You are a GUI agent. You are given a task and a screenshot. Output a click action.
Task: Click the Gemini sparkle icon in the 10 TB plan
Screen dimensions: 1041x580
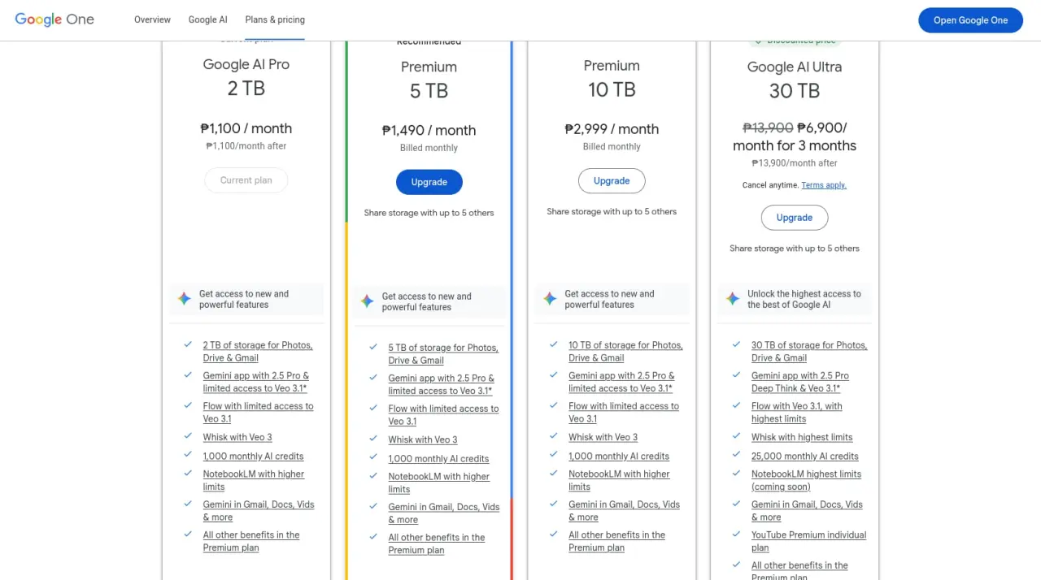click(551, 299)
